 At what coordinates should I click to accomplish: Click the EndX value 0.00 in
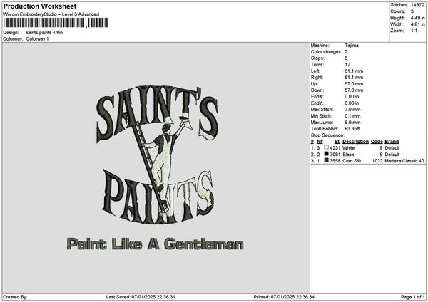[352, 97]
